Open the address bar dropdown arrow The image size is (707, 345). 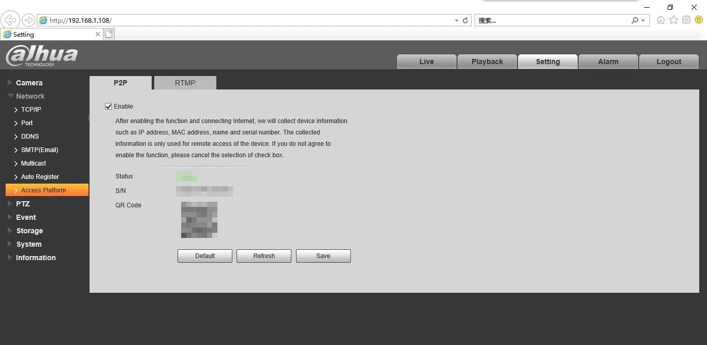tap(456, 21)
